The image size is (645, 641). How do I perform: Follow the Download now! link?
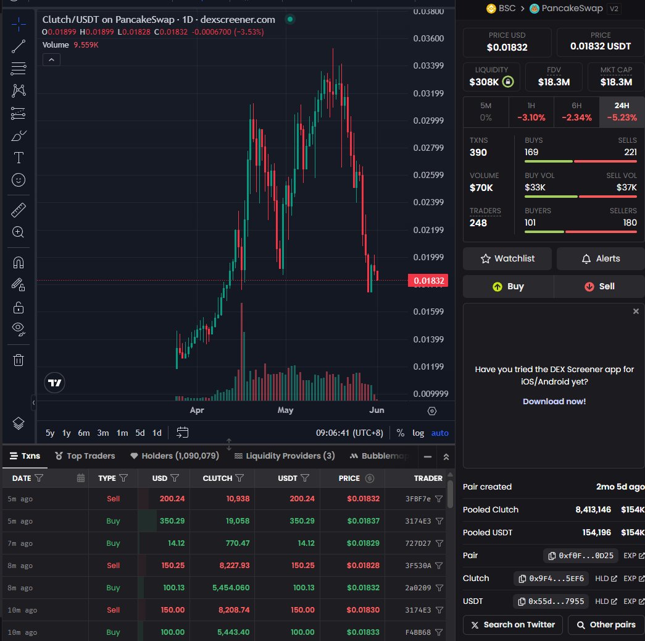pos(554,401)
